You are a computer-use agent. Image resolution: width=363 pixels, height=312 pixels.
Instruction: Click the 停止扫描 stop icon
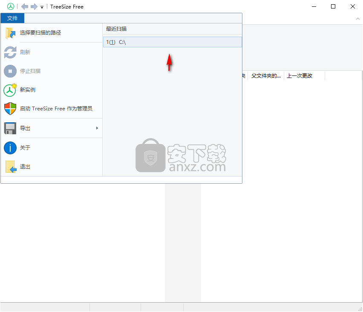[x=10, y=71]
